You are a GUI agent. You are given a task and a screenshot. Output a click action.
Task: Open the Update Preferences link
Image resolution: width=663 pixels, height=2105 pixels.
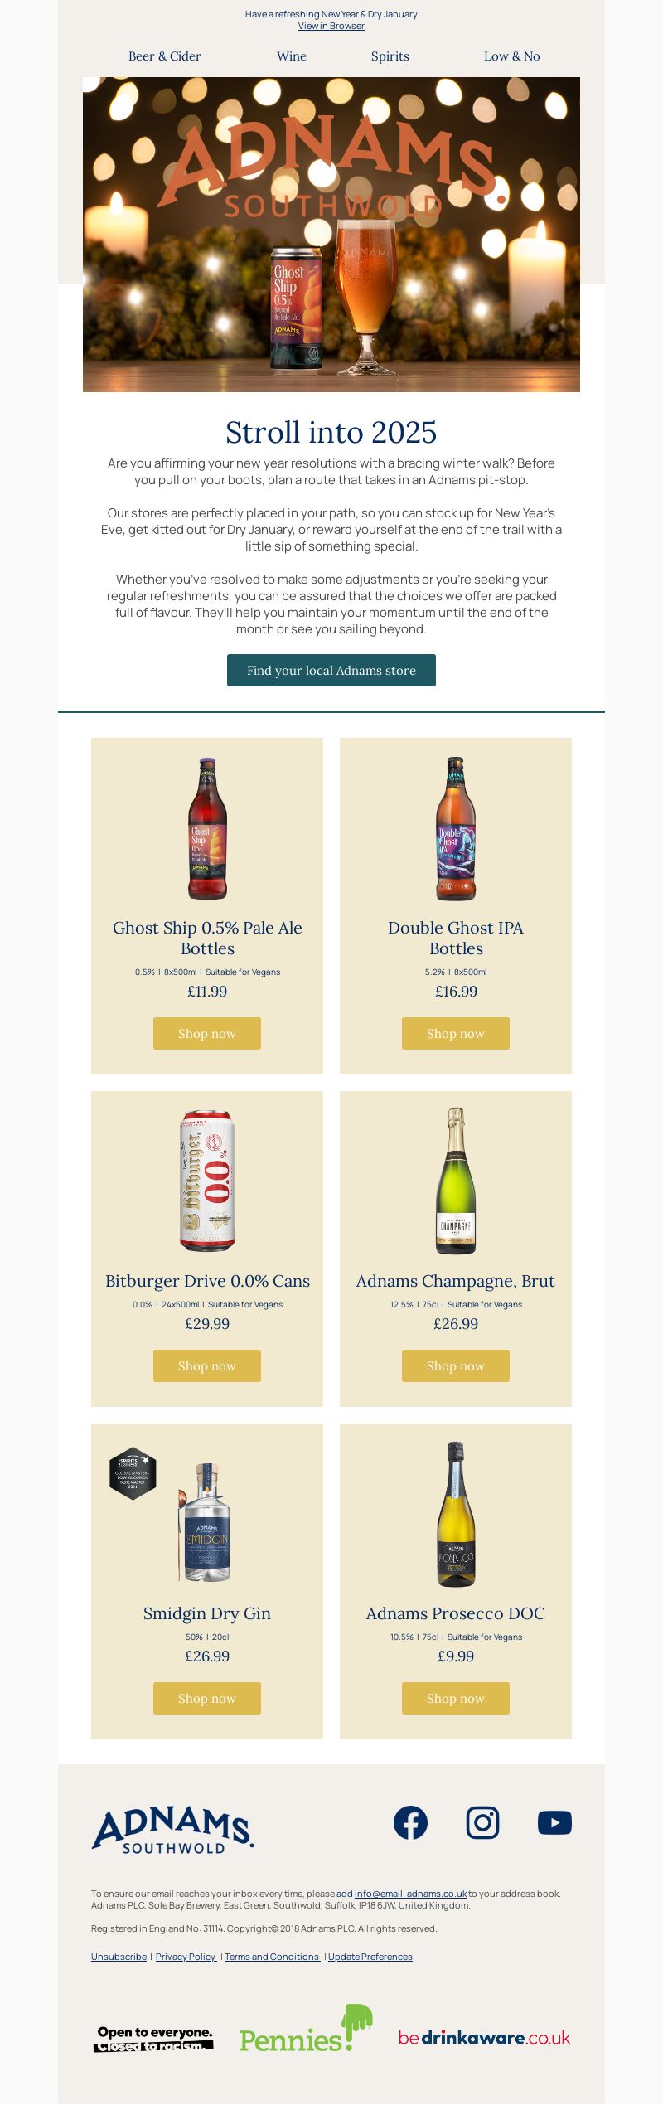tap(370, 1957)
